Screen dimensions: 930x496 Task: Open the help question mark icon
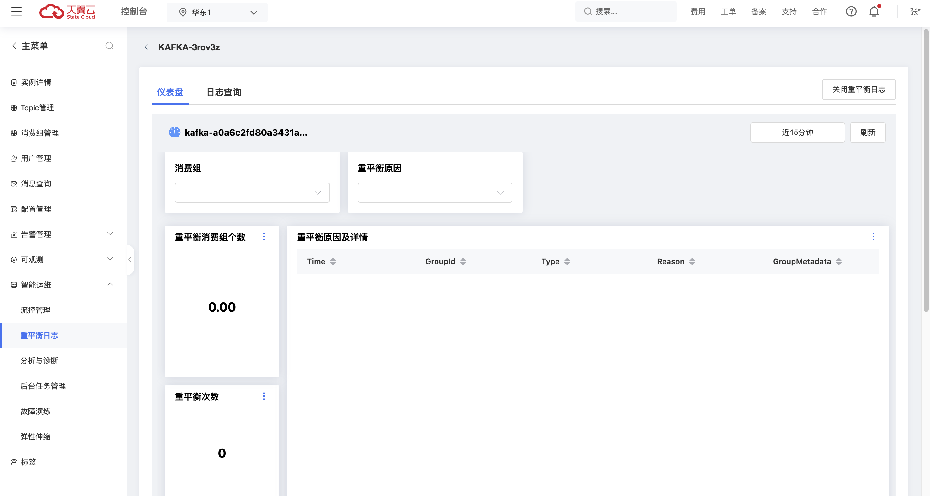(x=851, y=11)
